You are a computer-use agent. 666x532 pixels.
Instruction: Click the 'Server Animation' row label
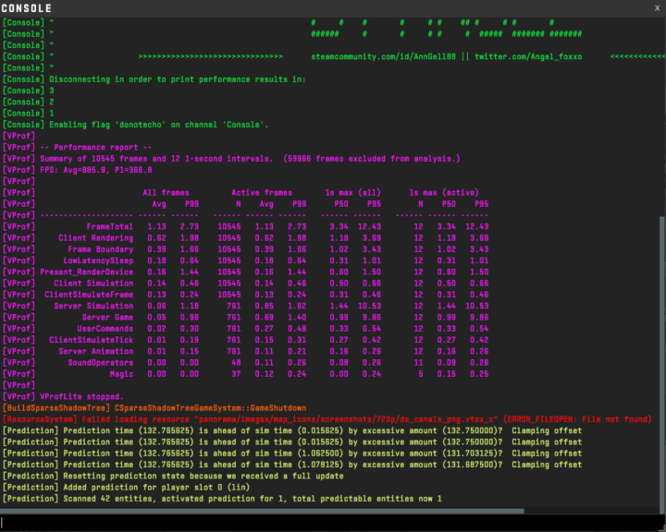[x=95, y=351]
